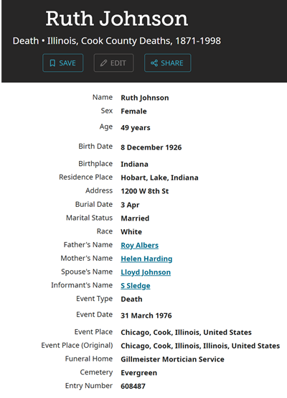Viewport: 287px width, 398px height.
Task: Open informant's record S Sledge
Action: (136, 285)
